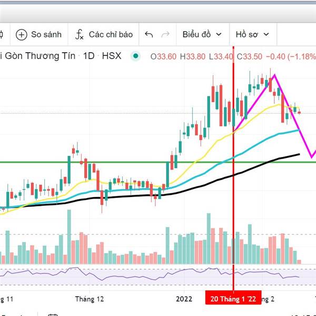Click the plus circle compare icon
316x316 pixels.
click(22, 35)
